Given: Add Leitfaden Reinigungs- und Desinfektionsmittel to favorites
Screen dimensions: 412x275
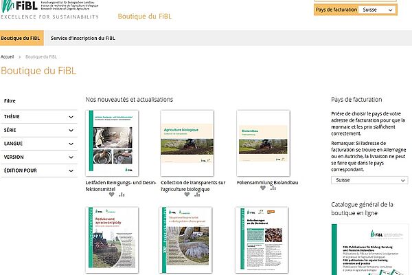Looking at the screenshot, I should tap(112, 195).
